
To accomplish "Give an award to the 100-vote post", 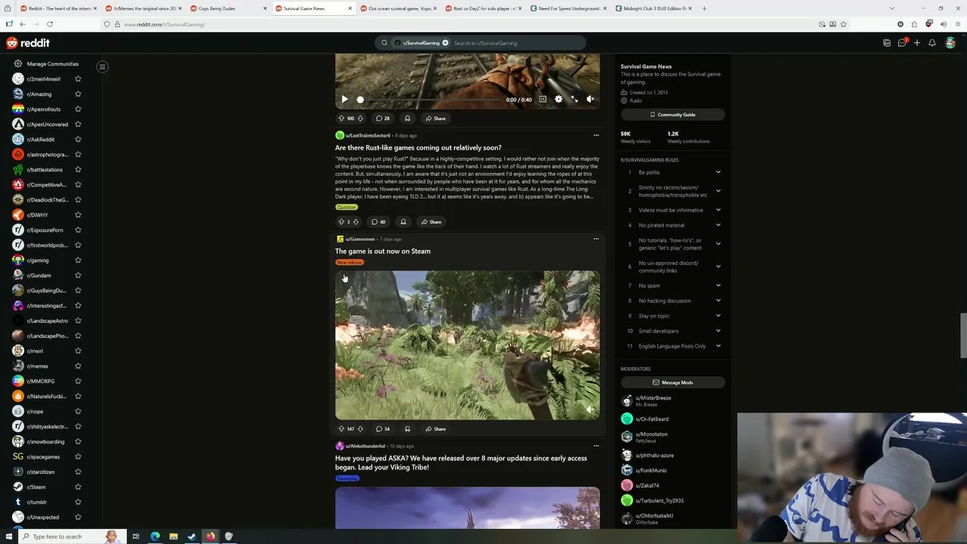I will click(x=407, y=119).
